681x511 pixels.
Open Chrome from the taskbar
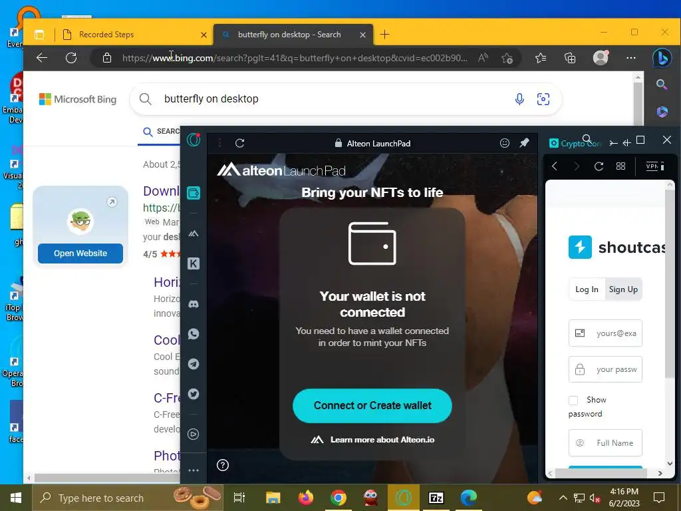339,498
